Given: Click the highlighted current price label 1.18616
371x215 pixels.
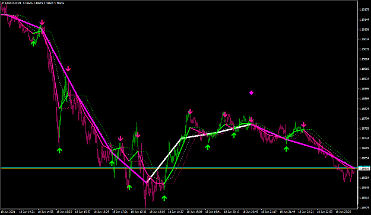Looking at the screenshot, I should (364, 168).
